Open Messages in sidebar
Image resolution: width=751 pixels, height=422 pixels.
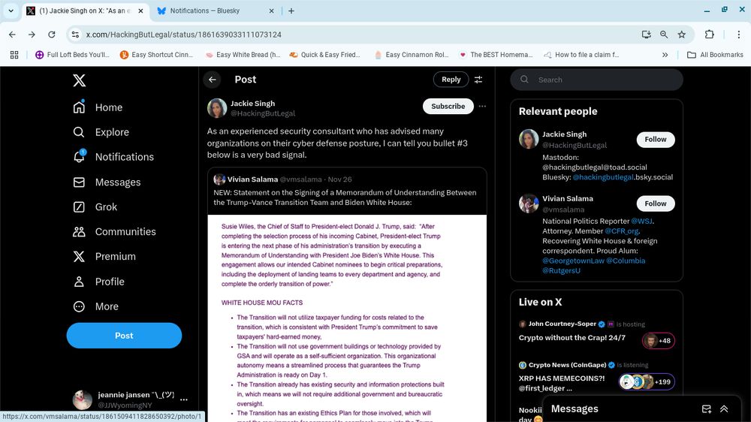point(107,182)
